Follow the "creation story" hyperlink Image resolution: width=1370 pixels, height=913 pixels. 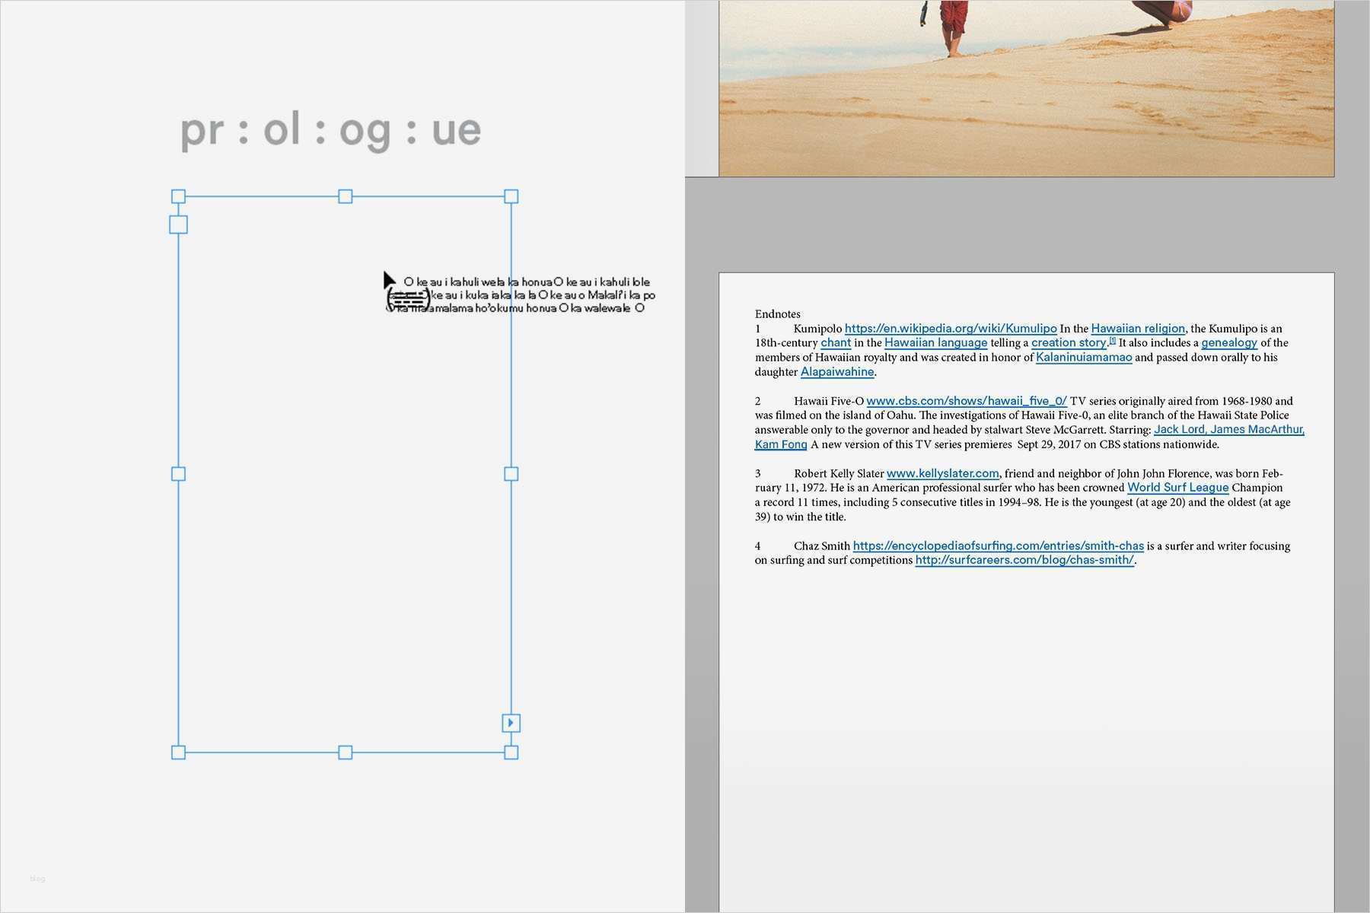pyautogui.click(x=1069, y=342)
